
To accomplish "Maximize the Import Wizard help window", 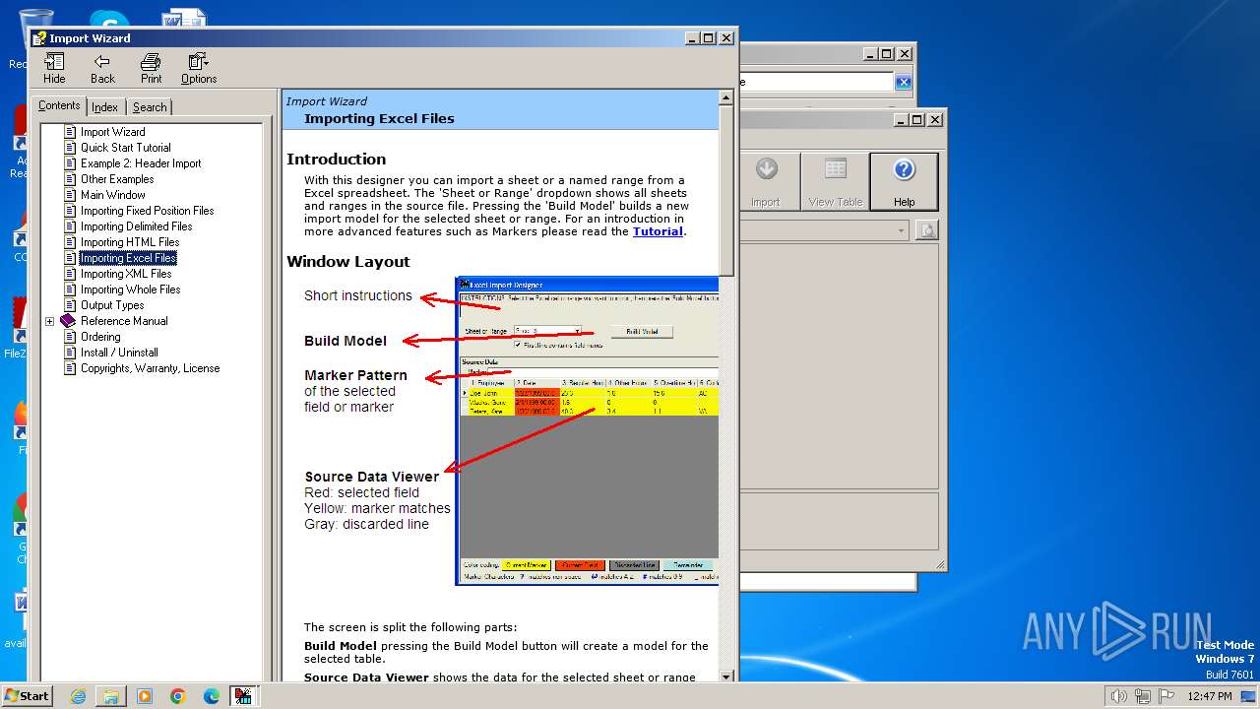I will tap(710, 37).
